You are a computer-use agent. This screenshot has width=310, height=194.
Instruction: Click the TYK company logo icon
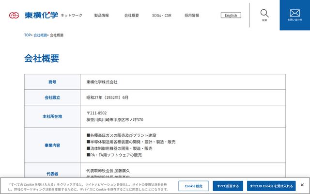(14, 15)
